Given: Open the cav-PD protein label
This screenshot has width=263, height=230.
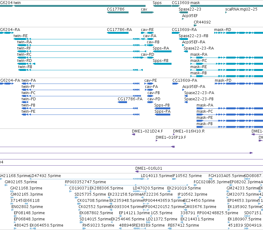Looking at the screenshot, I should point(154,99).
